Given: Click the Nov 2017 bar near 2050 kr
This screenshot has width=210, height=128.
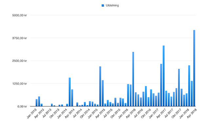Looking at the screenshot, I should click(x=179, y=88).
